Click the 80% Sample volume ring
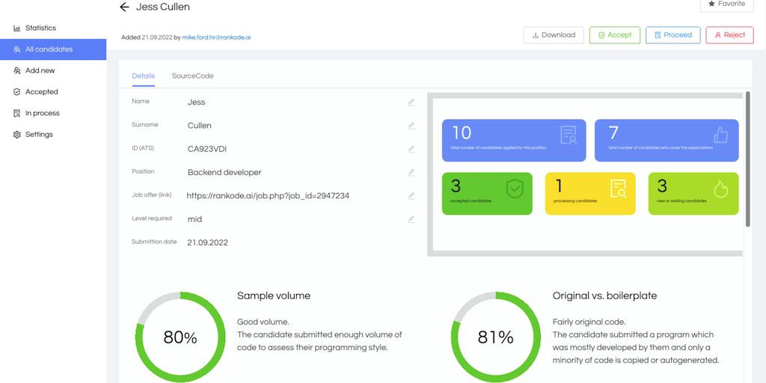 point(180,337)
